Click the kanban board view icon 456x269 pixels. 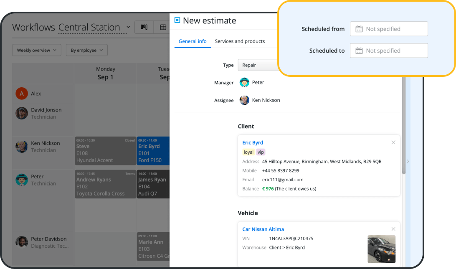[x=144, y=27]
